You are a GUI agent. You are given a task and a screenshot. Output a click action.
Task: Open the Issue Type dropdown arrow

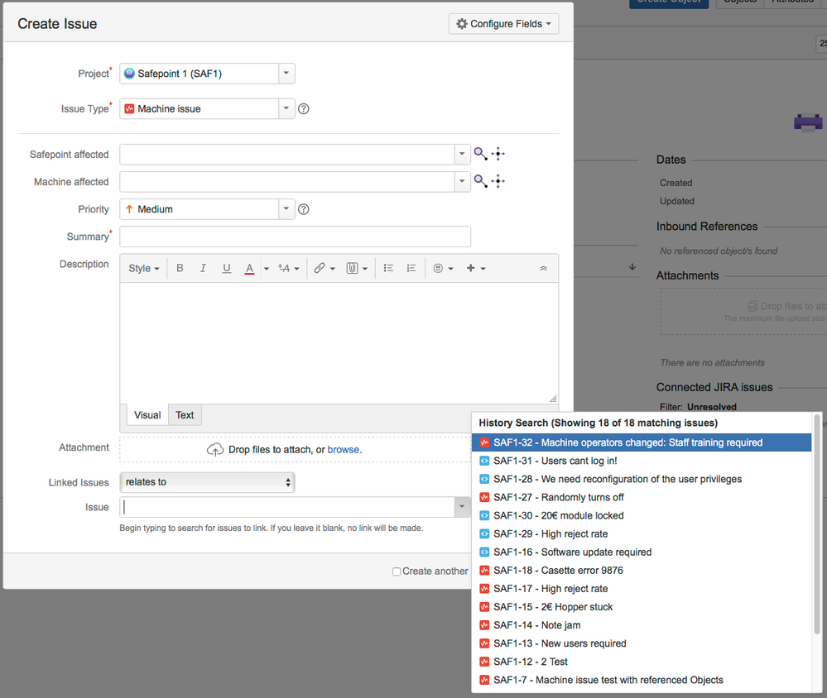[286, 108]
